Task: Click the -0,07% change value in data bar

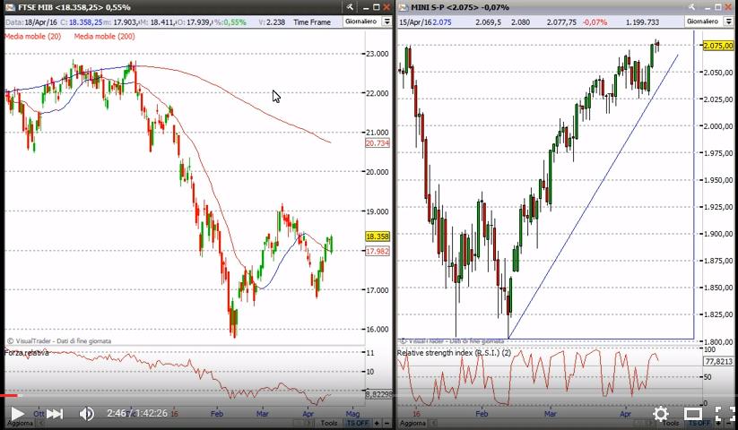Action: tap(595, 22)
